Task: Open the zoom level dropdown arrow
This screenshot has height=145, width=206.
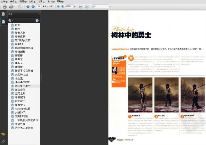Action: click(x=74, y=6)
